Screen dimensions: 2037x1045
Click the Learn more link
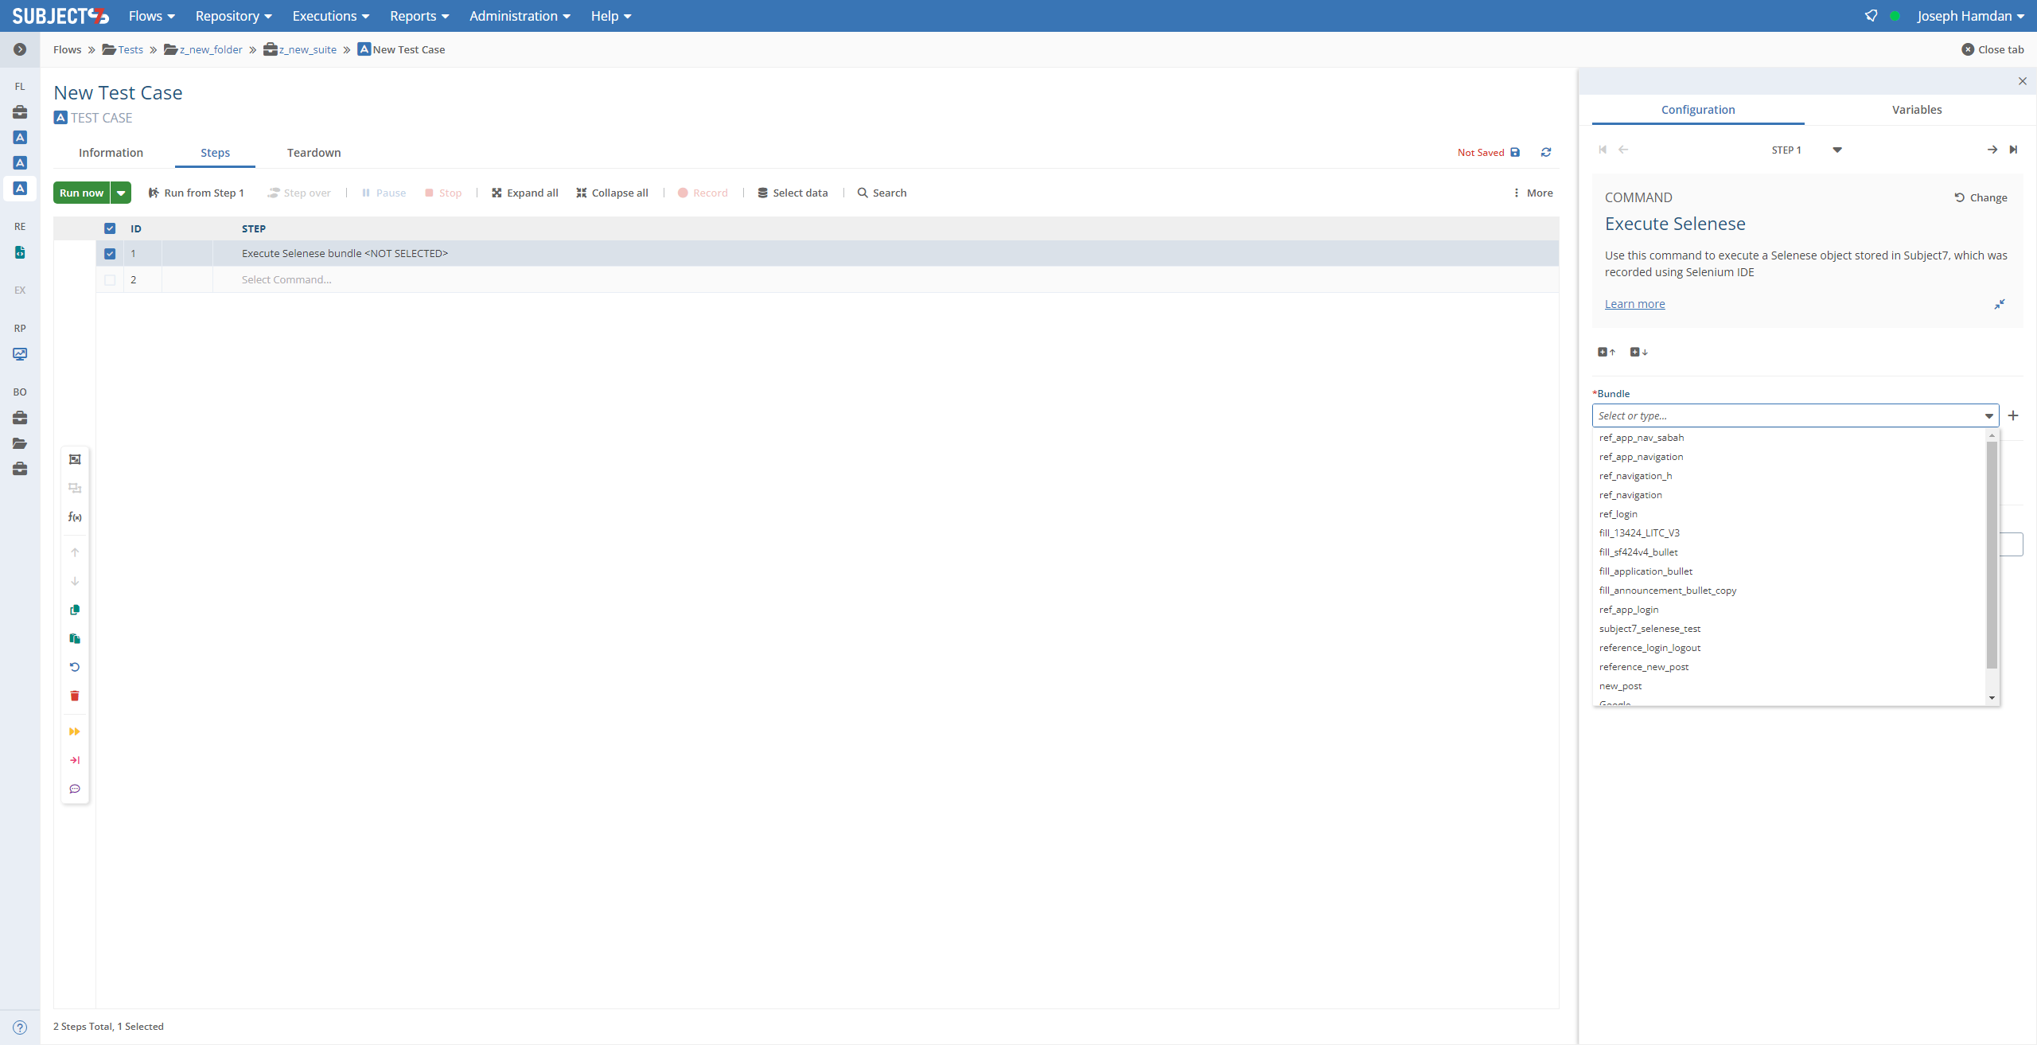click(x=1634, y=304)
